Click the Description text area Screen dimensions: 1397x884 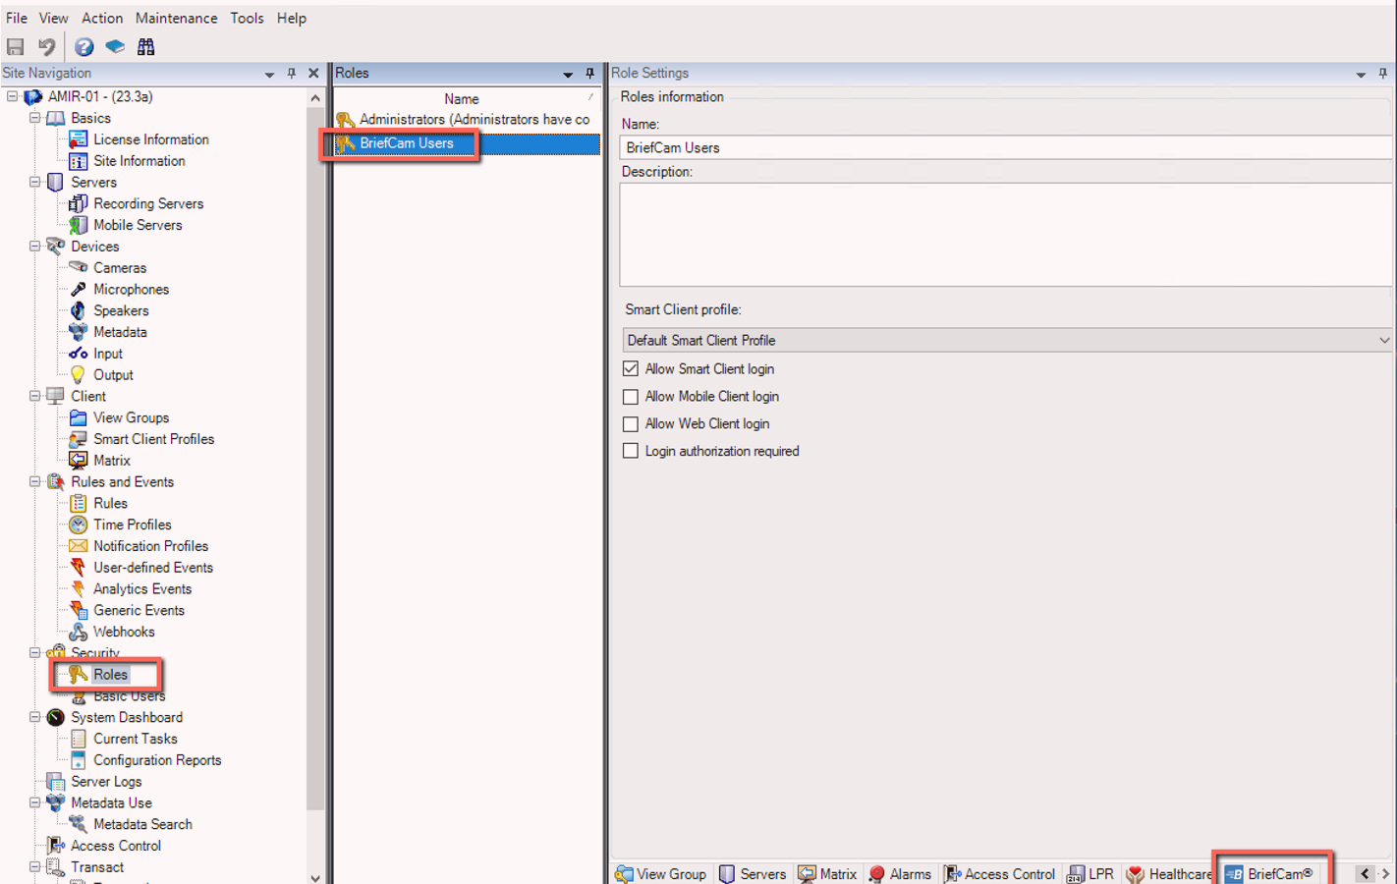click(1007, 235)
